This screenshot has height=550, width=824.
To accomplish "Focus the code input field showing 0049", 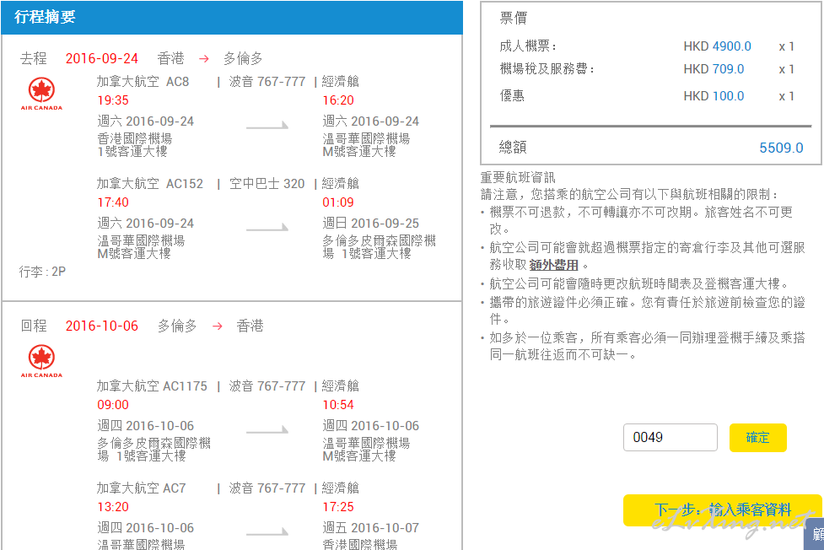I will click(x=670, y=438).
